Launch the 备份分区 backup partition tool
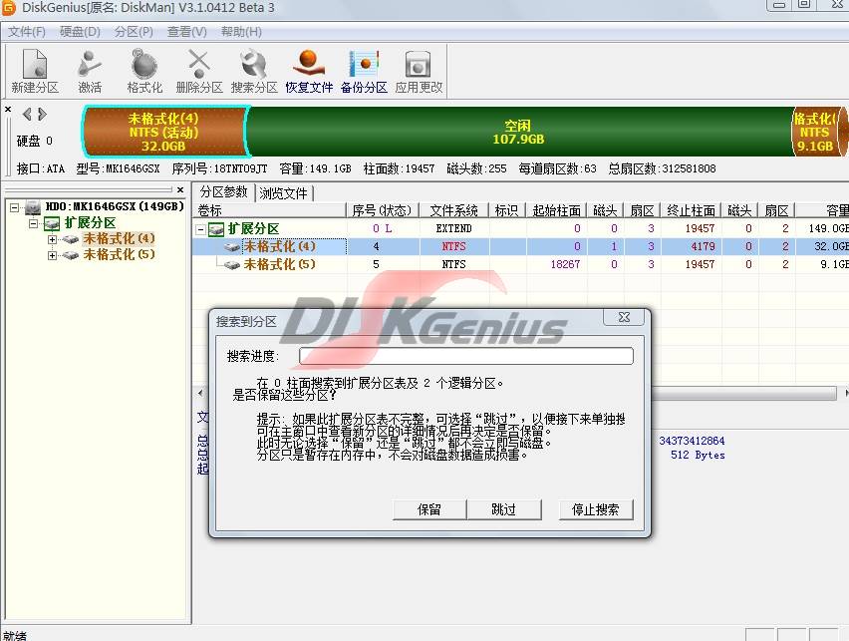849x641 pixels. 364,71
